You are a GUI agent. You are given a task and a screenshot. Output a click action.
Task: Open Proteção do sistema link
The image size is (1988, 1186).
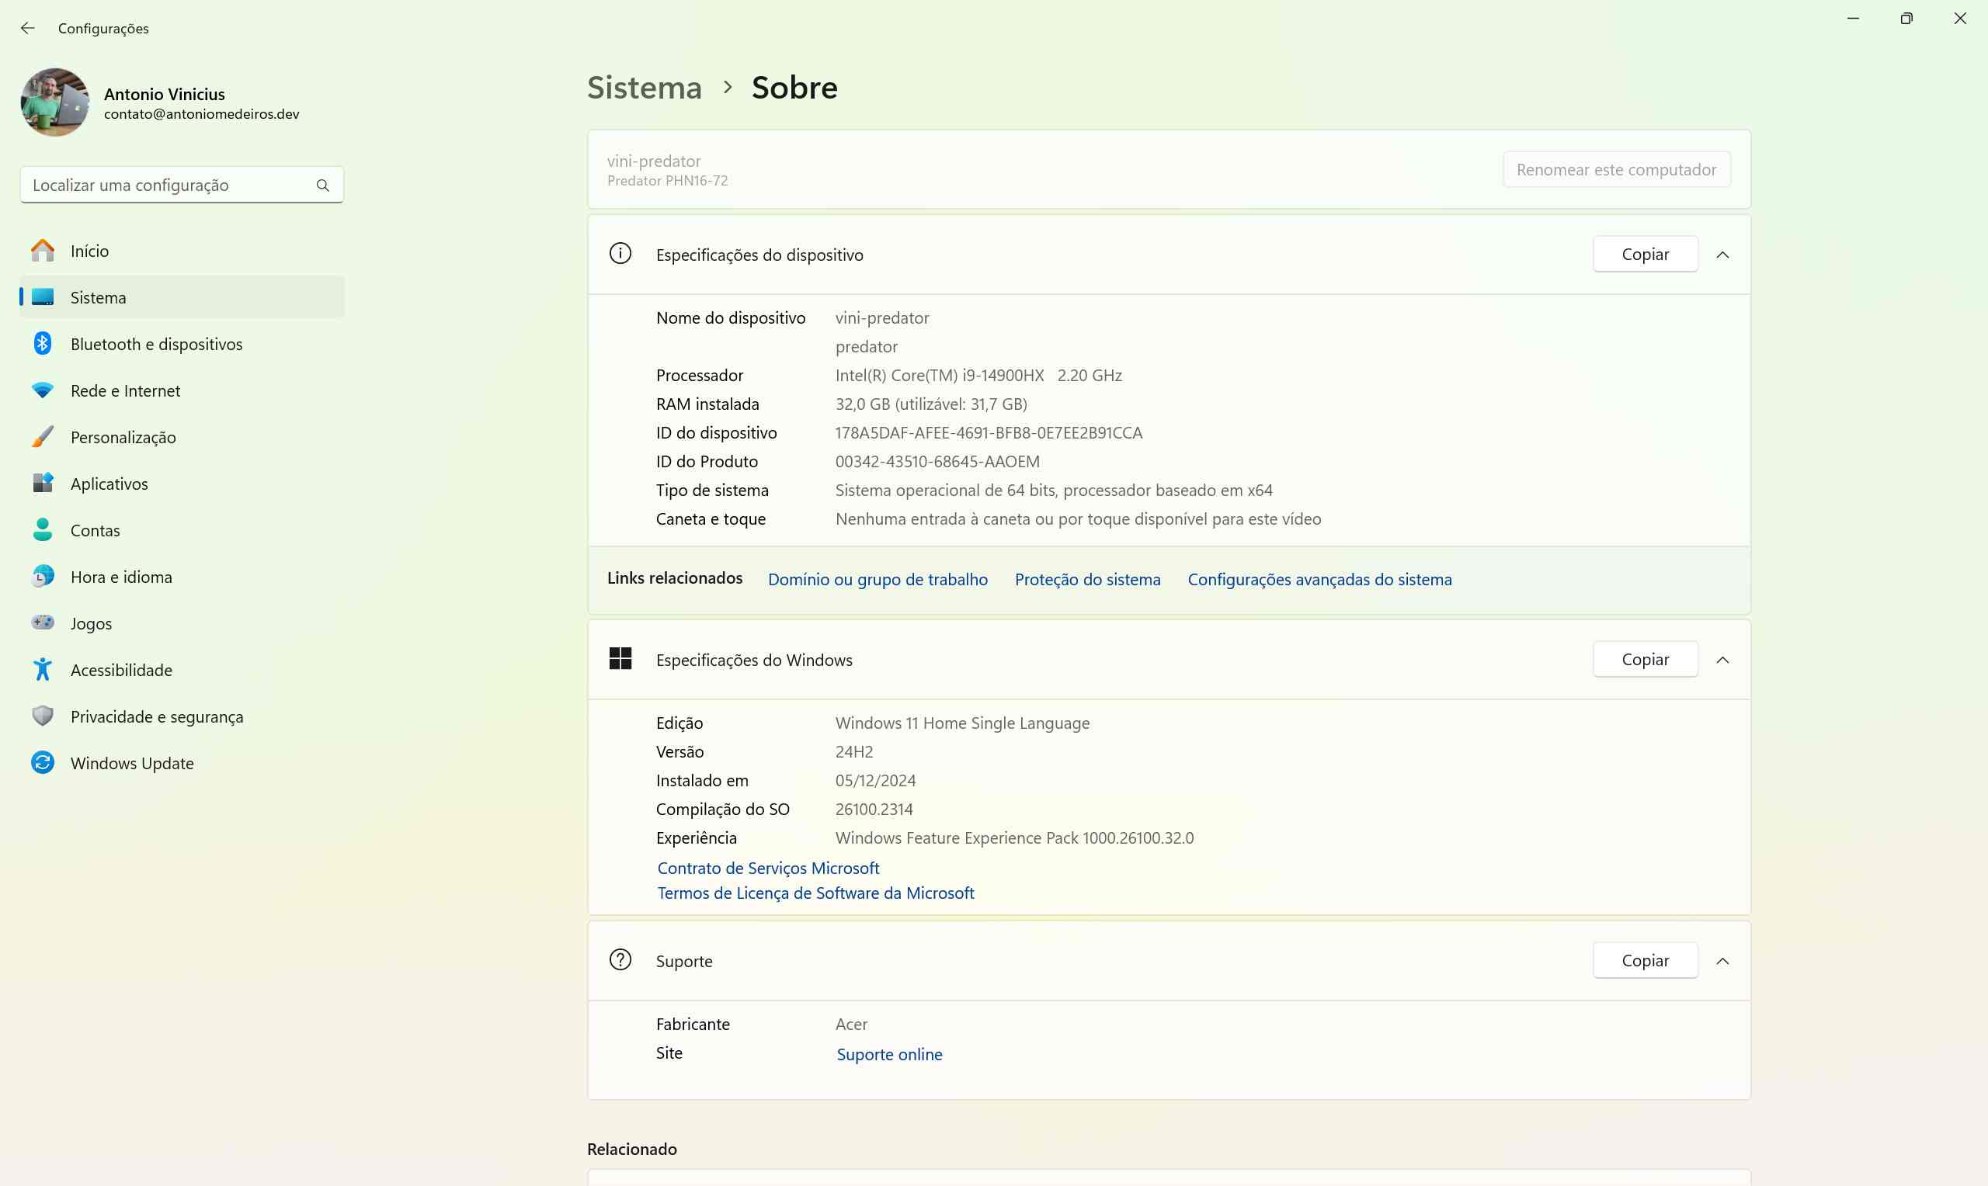click(1087, 579)
